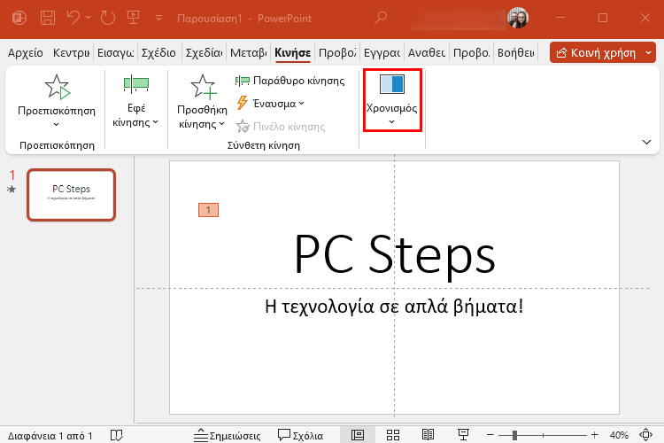The width and height of the screenshot is (664, 443).
Task: Toggle the Σημειώσεις notes pane
Action: (x=227, y=435)
